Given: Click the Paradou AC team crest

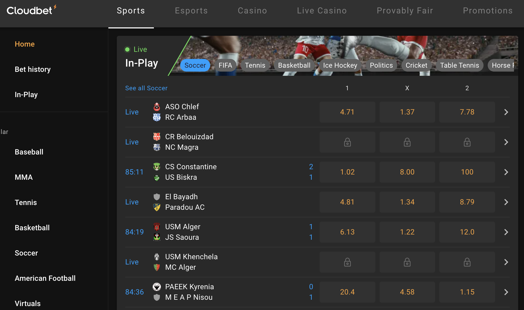Looking at the screenshot, I should click(x=157, y=207).
